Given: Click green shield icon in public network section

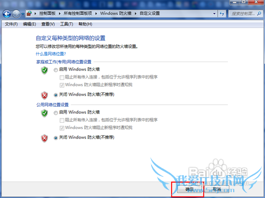Looking at the screenshot, I should (x=45, y=113).
